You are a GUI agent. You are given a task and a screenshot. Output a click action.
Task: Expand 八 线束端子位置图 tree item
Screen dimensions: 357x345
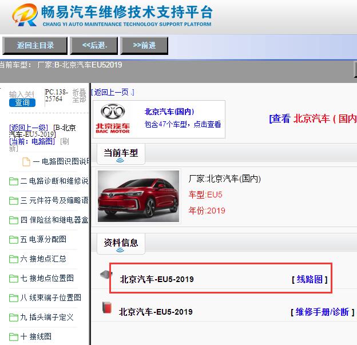[x=50, y=298]
